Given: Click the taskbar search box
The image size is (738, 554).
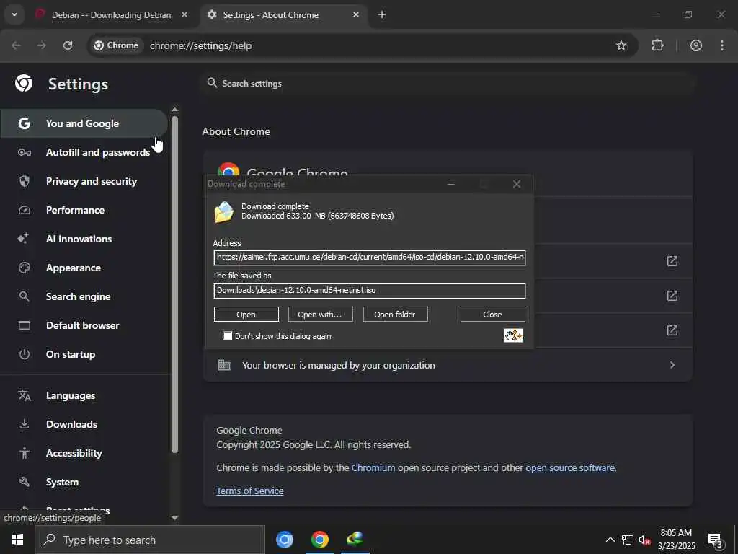Looking at the screenshot, I should (x=150, y=540).
